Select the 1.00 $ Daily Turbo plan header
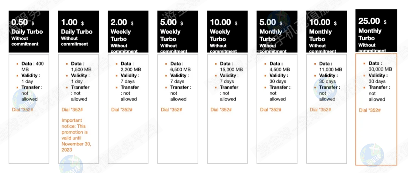This screenshot has width=408, height=173. coord(78,32)
